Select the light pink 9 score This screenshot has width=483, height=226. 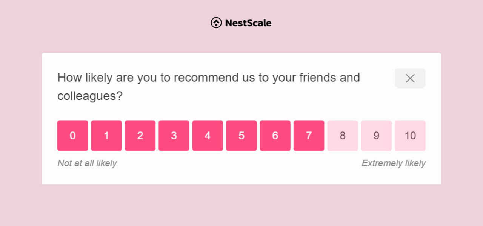377,136
